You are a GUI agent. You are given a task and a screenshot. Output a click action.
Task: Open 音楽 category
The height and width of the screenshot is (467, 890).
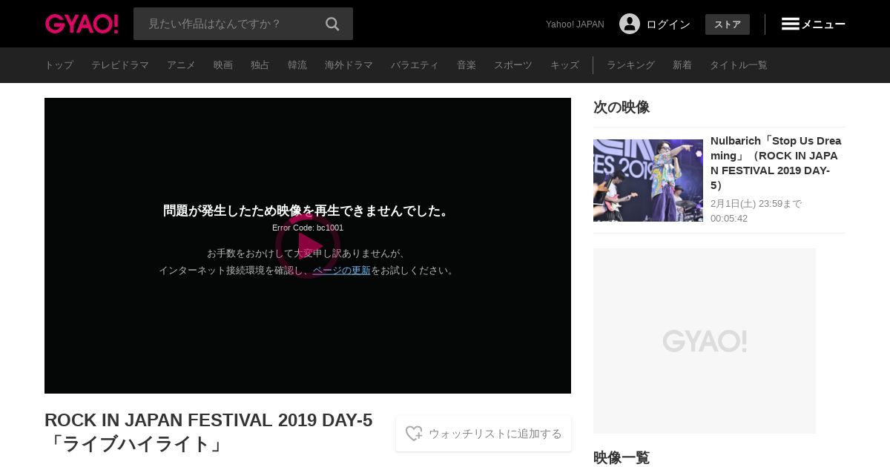point(467,65)
